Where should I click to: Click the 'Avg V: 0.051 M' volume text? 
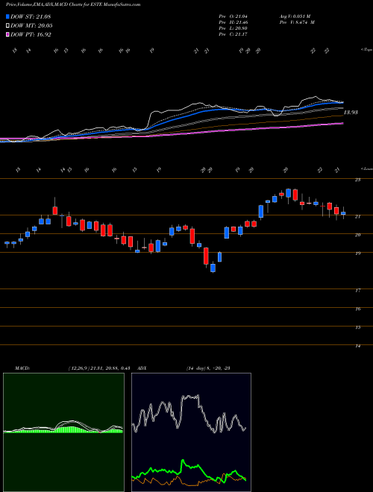294,16
